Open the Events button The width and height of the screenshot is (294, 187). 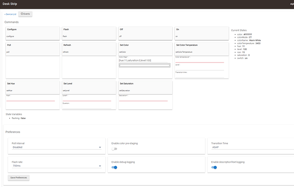pos(25,14)
